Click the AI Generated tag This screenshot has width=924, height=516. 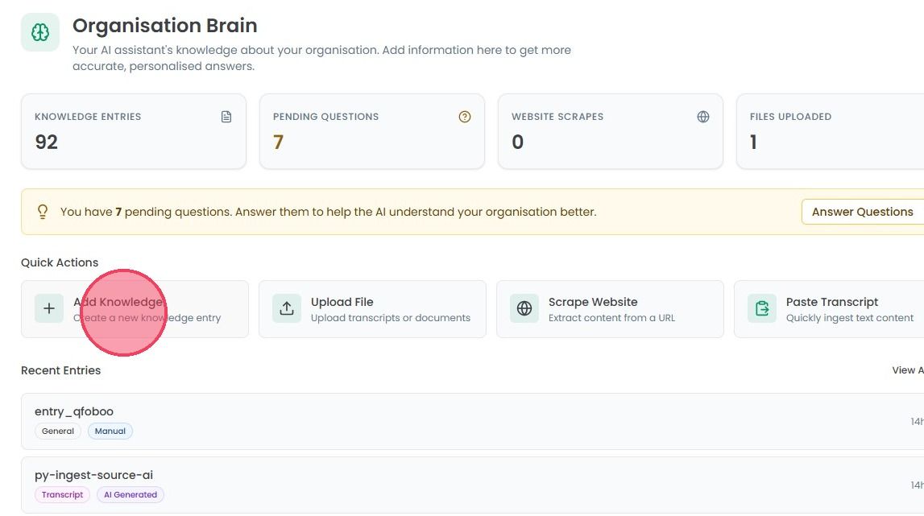131,495
